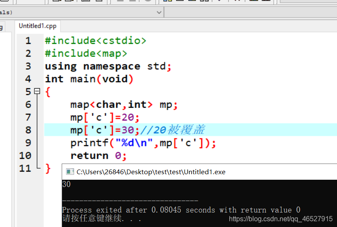Click the empty member function combo box
Viewport: 337px width, 227px height.
pos(251,12)
